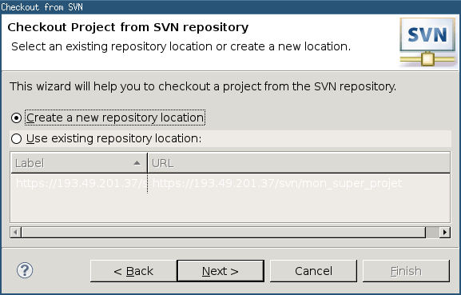Select Use existing repository location radio
Image resolution: width=461 pixels, height=295 pixels.
pyautogui.click(x=16, y=138)
